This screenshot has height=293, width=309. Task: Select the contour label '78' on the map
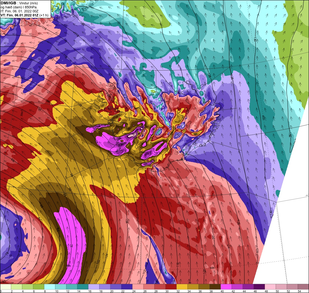[6, 253]
